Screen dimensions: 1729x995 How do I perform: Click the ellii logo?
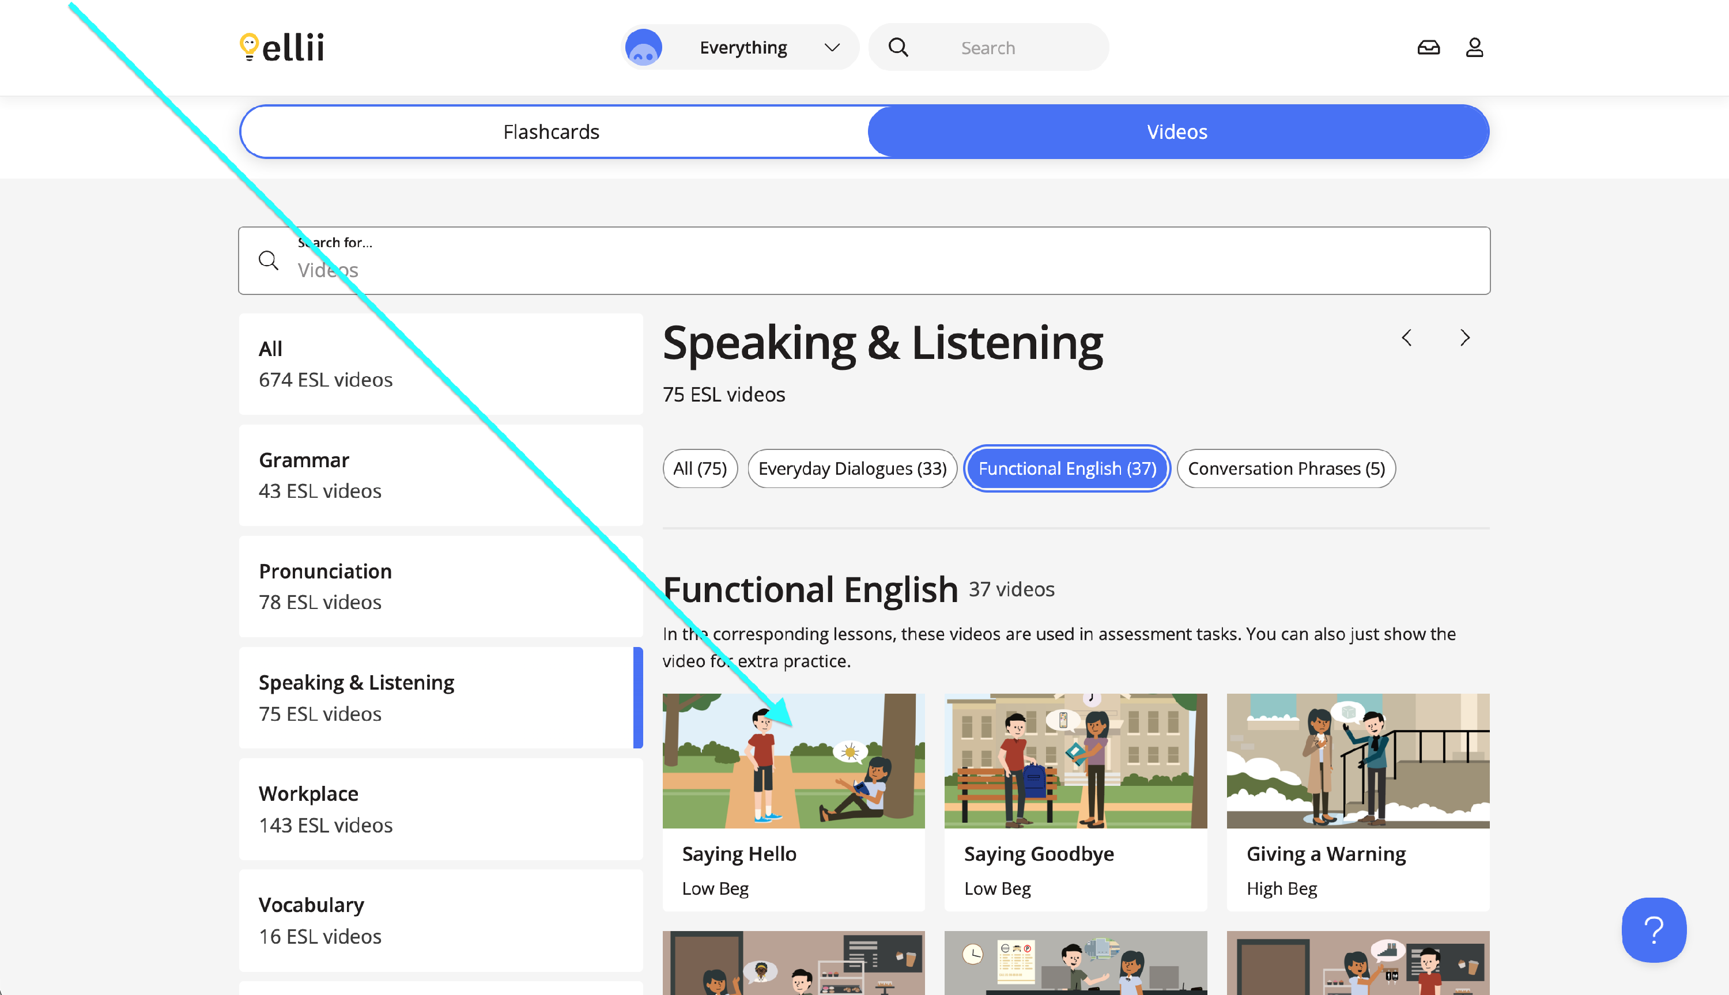(x=282, y=47)
